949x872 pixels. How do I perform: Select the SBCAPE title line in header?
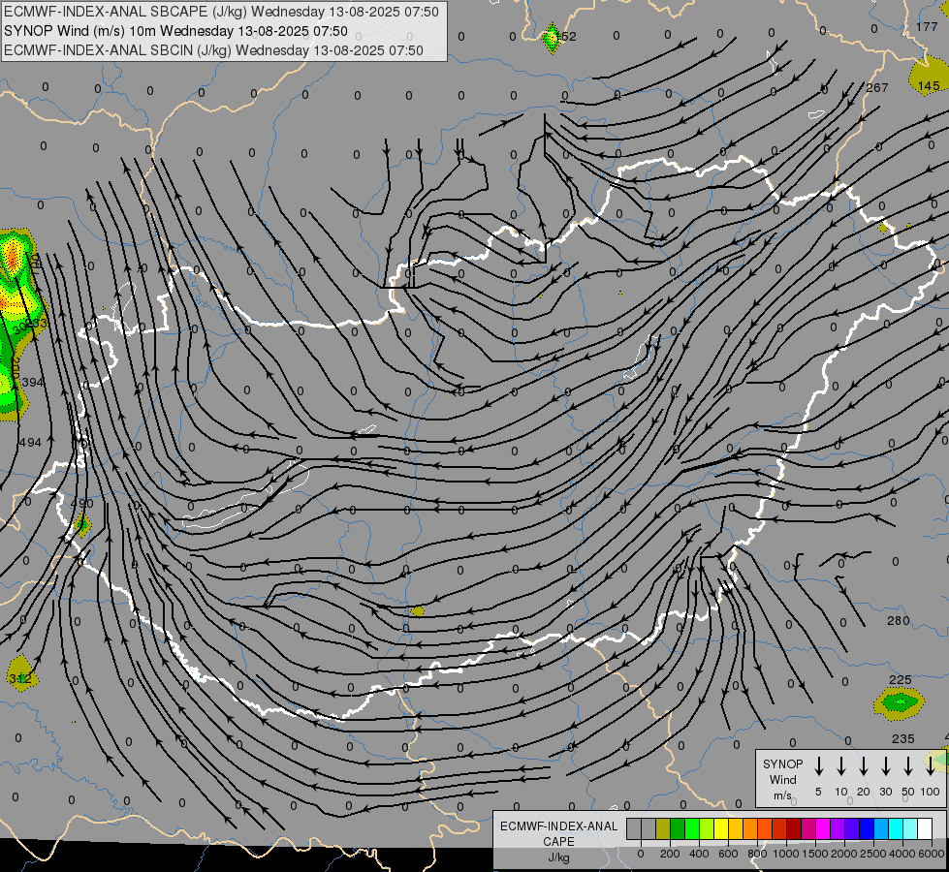click(221, 12)
